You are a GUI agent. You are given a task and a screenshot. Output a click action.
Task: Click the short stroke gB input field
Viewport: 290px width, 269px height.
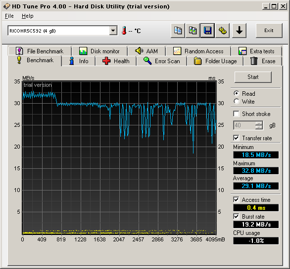coord(244,125)
